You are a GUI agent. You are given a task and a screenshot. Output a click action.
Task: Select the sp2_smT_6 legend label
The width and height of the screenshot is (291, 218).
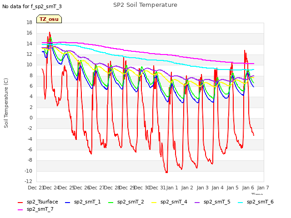260,202
